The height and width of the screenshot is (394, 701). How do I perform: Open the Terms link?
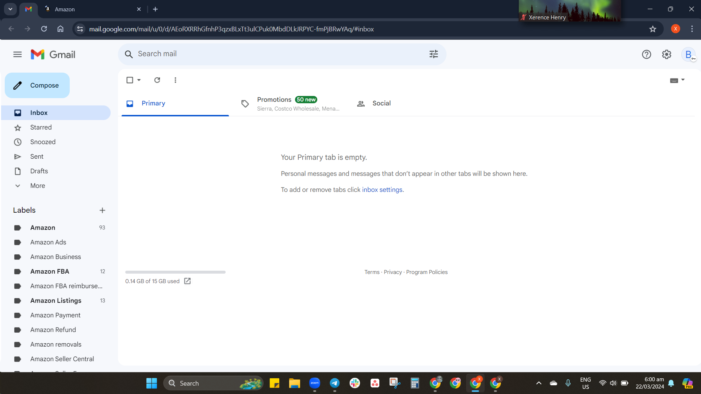pyautogui.click(x=372, y=272)
